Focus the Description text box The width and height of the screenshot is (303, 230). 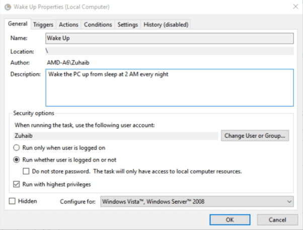coord(170,88)
